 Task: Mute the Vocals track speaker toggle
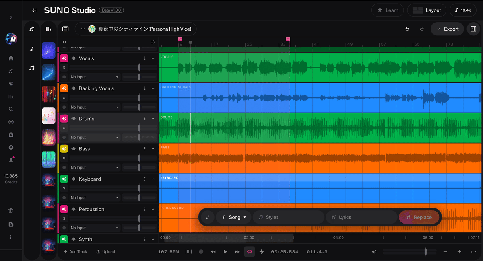64,58
